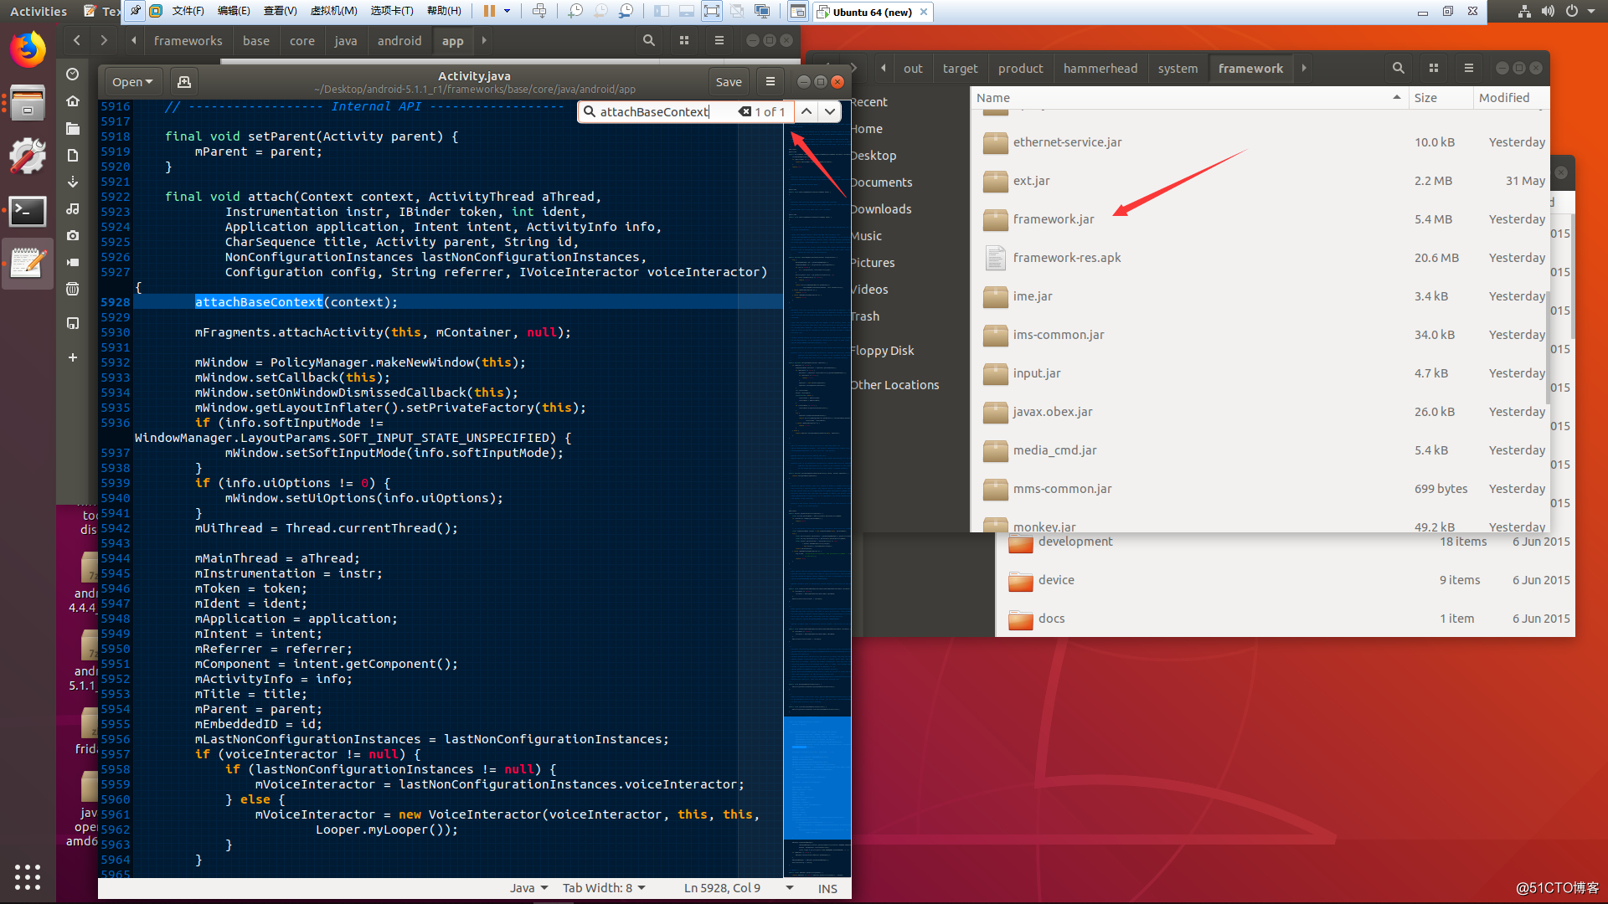Click the code overview minimap slider
The height and width of the screenshot is (904, 1608).
point(817,777)
